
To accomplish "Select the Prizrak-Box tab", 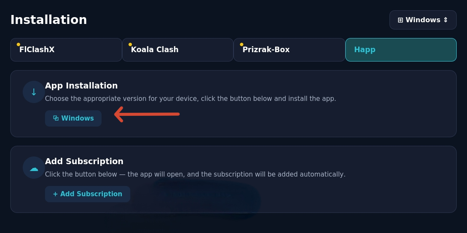I will click(289, 50).
